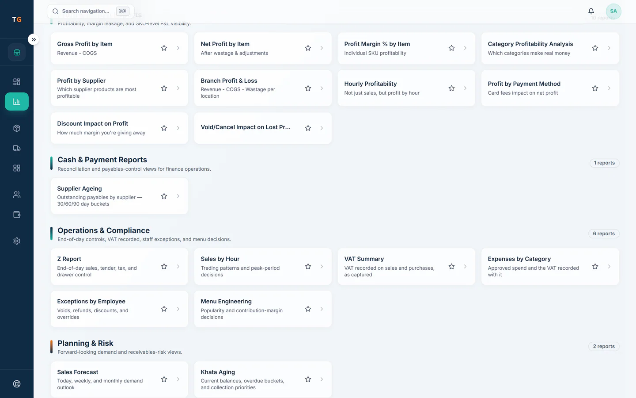Open the help lifebuoy icon in sidebar
This screenshot has height=398, width=636.
(x=17, y=384)
